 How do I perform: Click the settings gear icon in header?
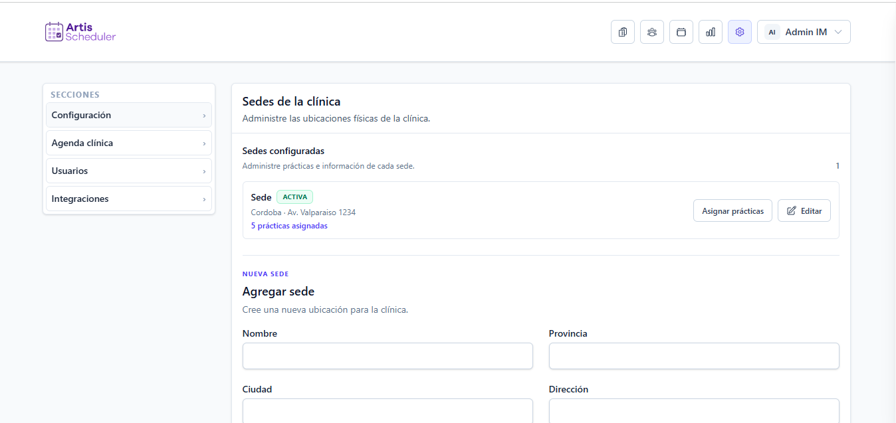[740, 32]
